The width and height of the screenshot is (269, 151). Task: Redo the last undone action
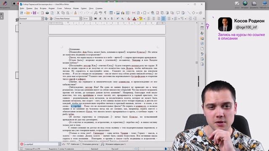pos(88,13)
